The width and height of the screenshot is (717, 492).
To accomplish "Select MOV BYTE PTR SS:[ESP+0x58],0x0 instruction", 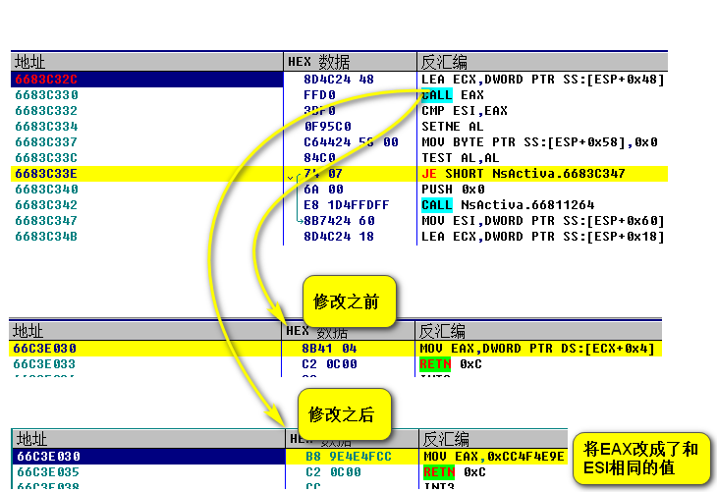I will pos(539,142).
